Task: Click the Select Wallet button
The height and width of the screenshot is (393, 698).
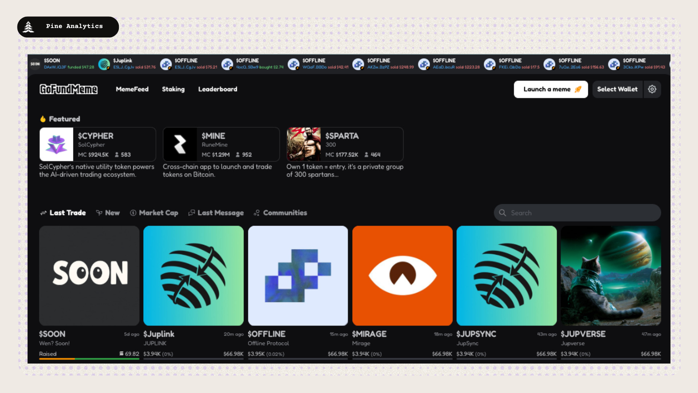Action: (617, 89)
